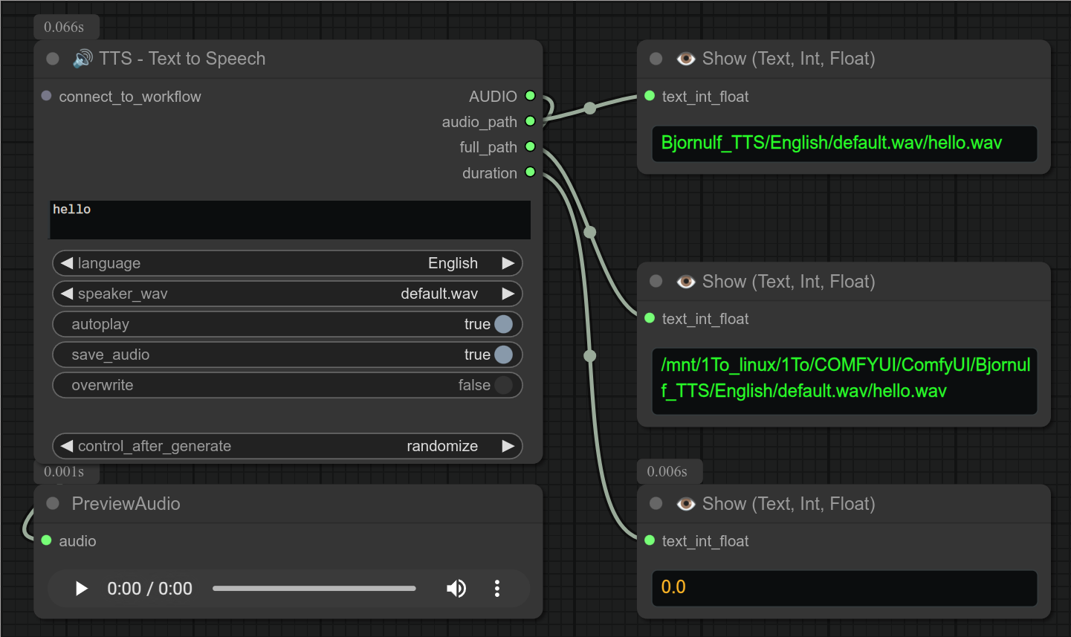Click the duration output socket
The height and width of the screenshot is (637, 1071).
point(530,172)
